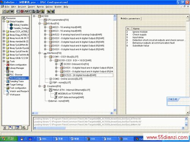Click the Alarm configuration icon
The height and width of the screenshot is (142, 190).
8,65
